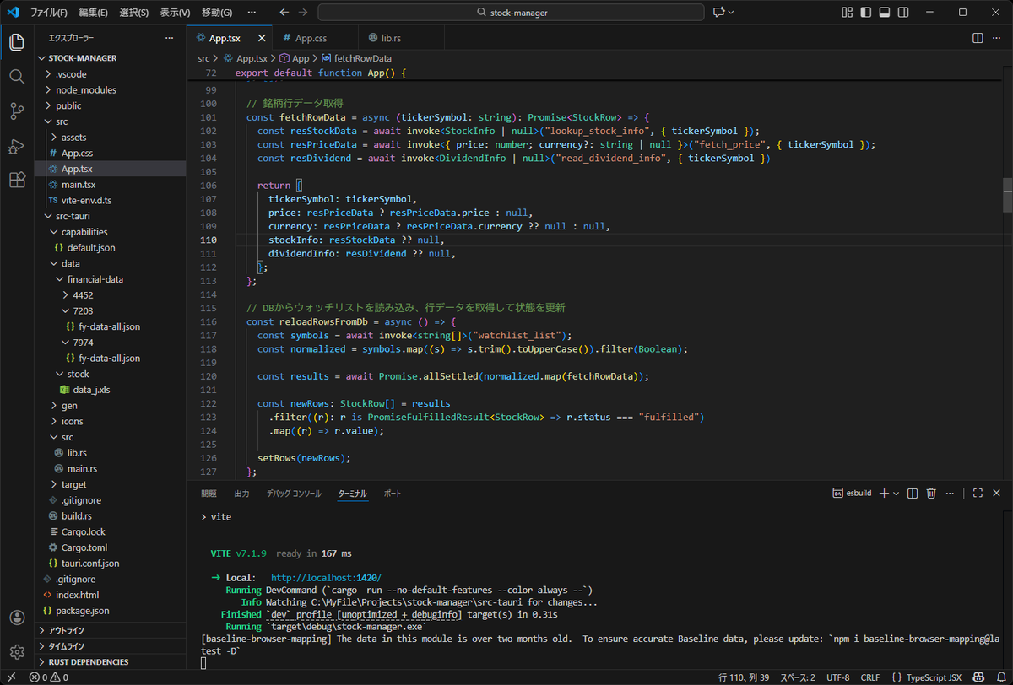Image resolution: width=1013 pixels, height=685 pixels.
Task: Open the 表示(V) menu
Action: (x=175, y=13)
